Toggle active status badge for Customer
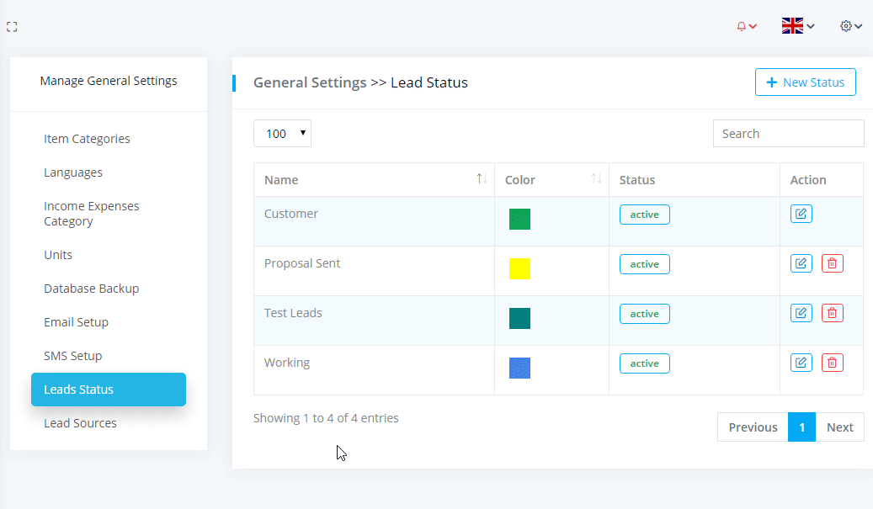 point(644,215)
